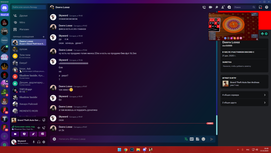Viewport: 271px width, 153px height.
Task: Open the GIF picker
Action: click(192, 139)
